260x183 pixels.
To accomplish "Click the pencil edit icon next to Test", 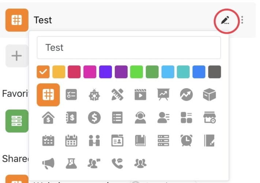I will (x=225, y=20).
